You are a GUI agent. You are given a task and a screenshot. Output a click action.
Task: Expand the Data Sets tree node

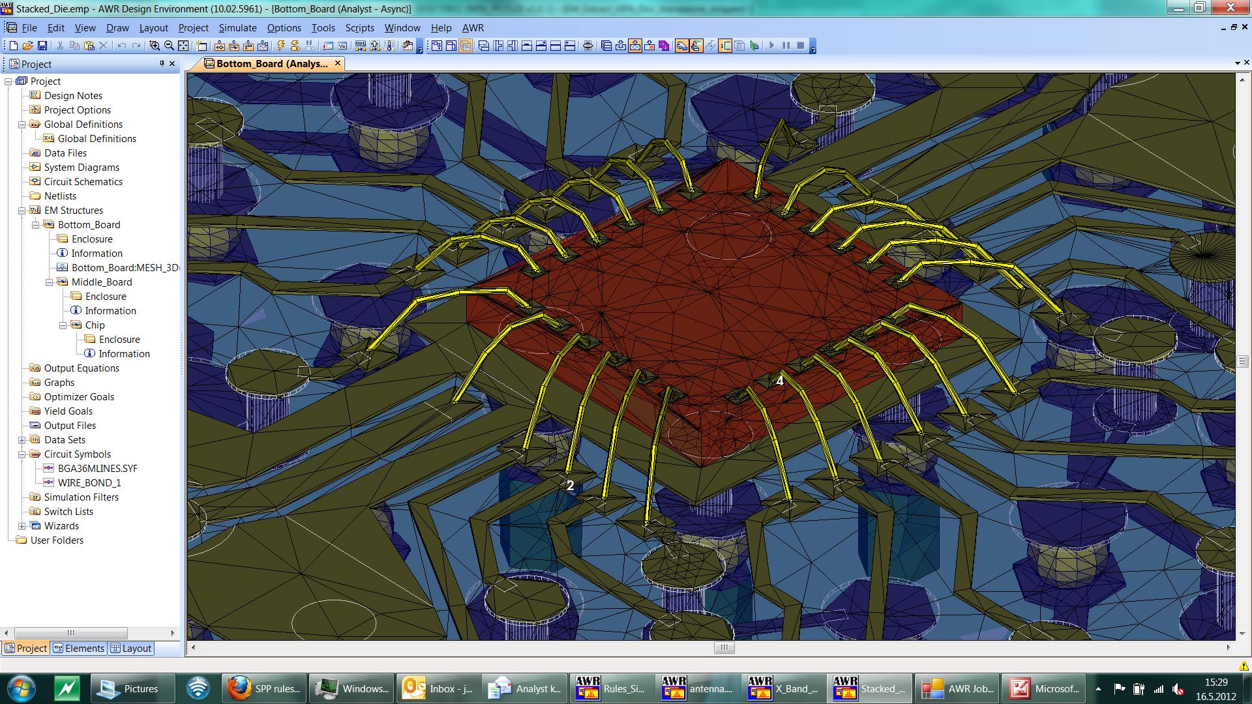click(22, 440)
